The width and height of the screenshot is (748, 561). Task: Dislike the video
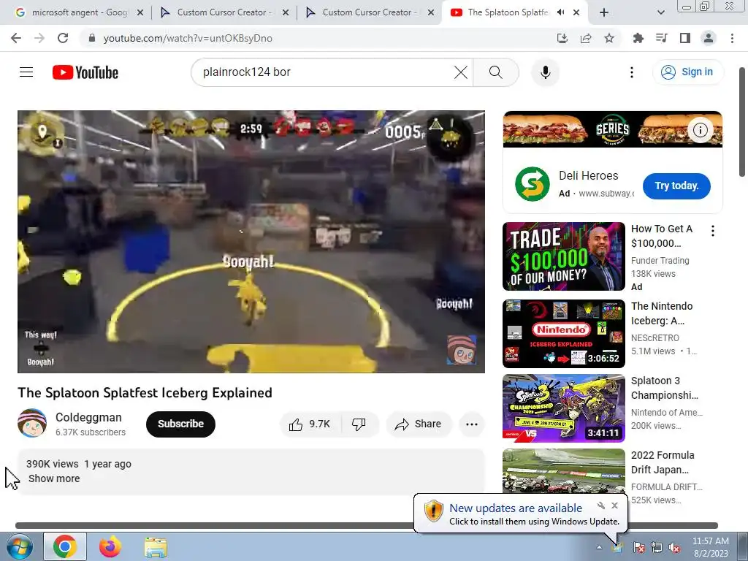359,424
